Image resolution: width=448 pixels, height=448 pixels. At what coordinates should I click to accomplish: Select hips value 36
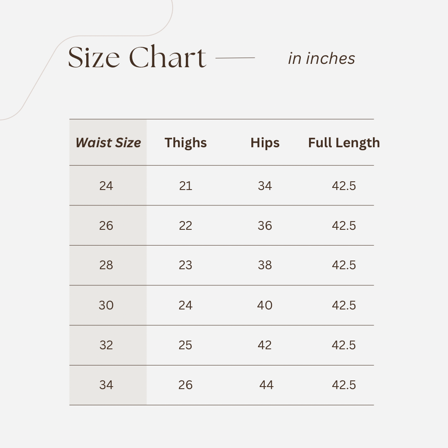pyautogui.click(x=265, y=226)
